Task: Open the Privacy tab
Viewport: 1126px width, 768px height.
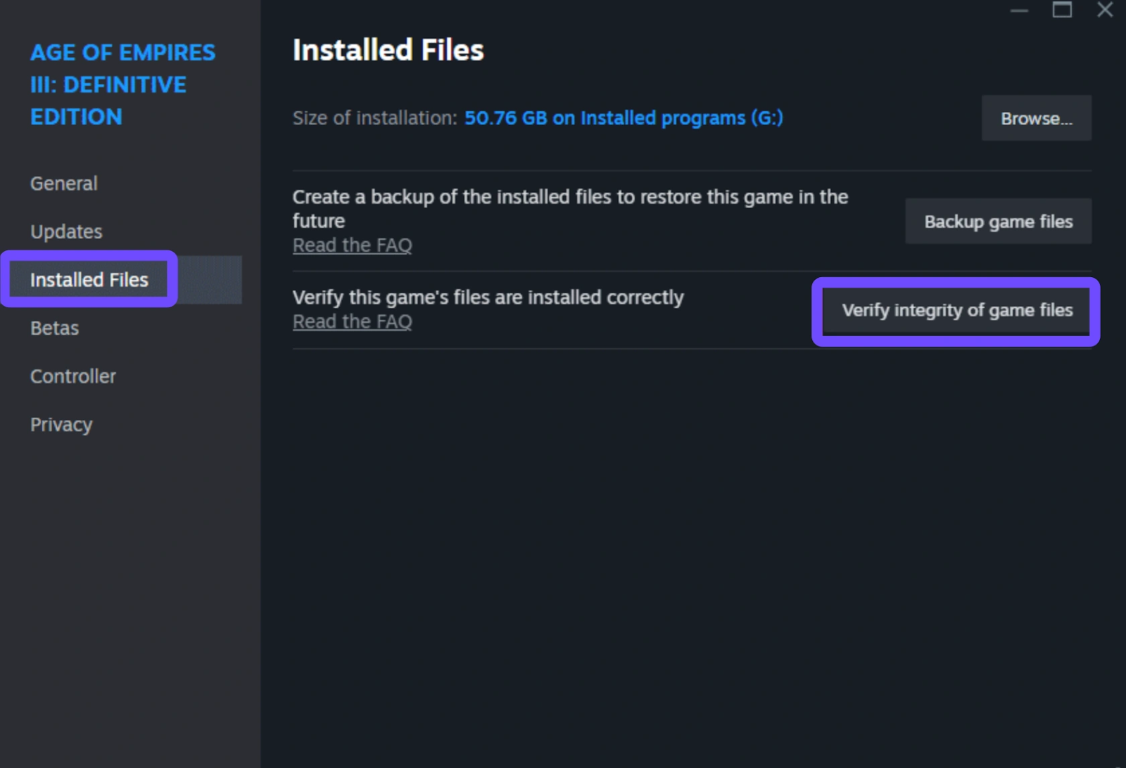Action: (x=61, y=425)
